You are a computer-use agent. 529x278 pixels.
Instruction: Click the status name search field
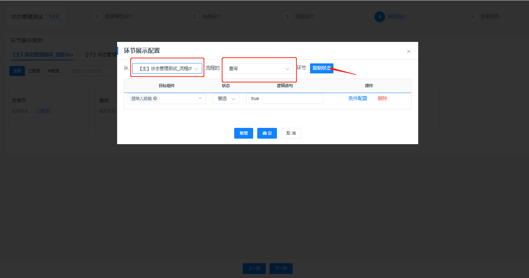[x=92, y=71]
